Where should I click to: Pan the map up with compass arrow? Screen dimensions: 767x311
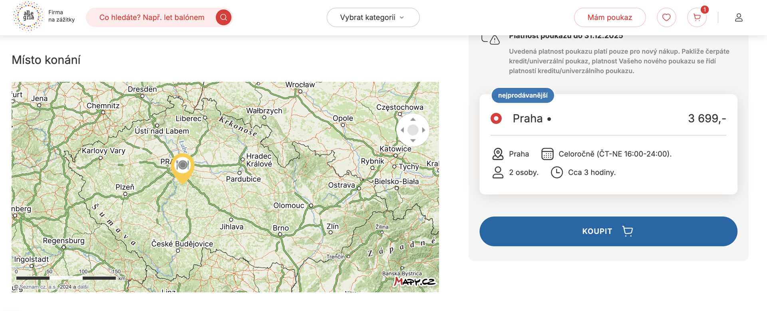click(413, 119)
